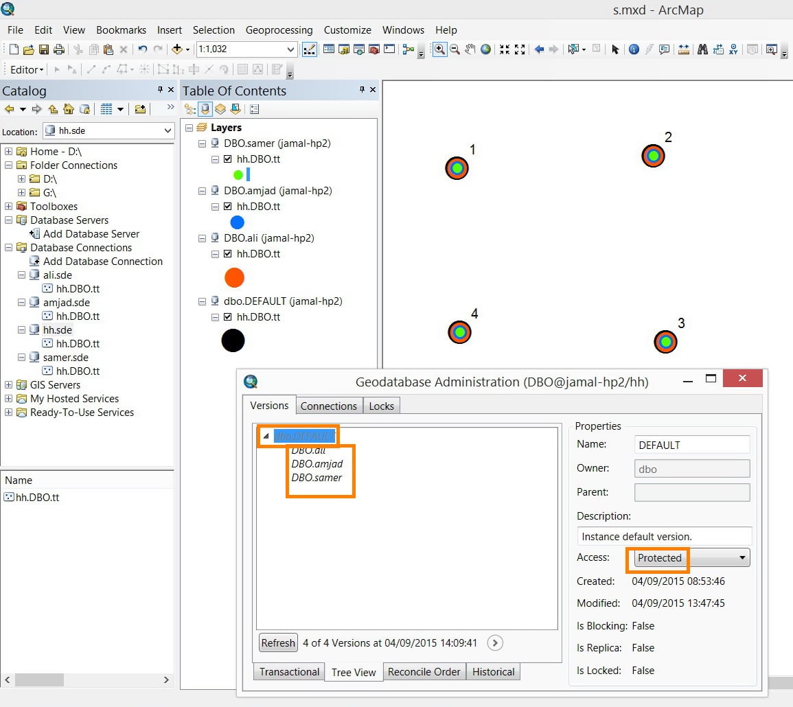
Task: Switch to the Transactional tab
Action: tap(289, 671)
